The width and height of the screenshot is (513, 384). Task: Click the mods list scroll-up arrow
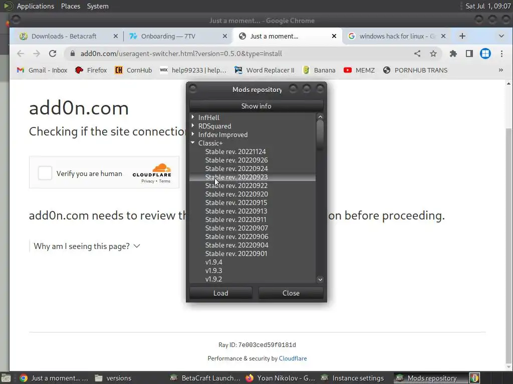tap(320, 117)
